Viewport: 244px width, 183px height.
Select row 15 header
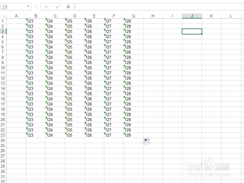click(3, 94)
